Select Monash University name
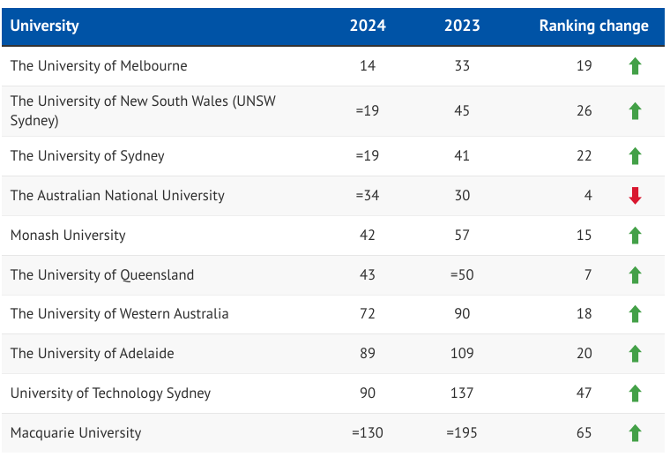Viewport: 670px width, 457px height. (x=68, y=236)
